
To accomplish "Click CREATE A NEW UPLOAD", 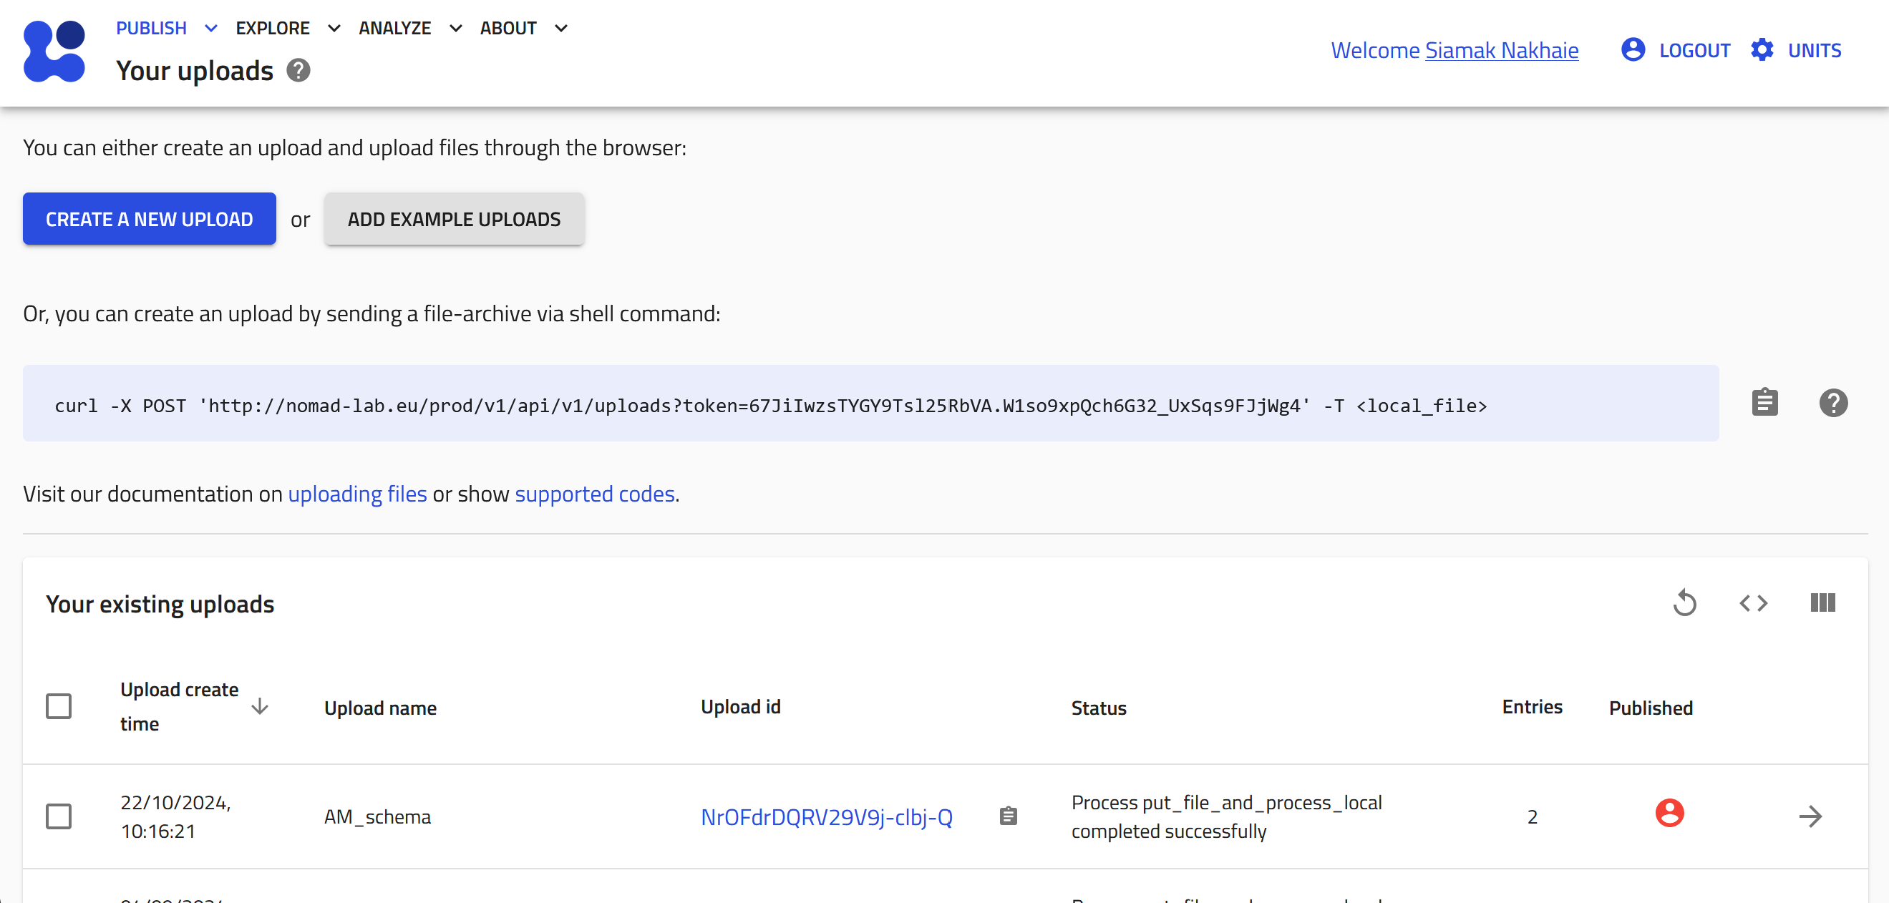I will pos(149,218).
